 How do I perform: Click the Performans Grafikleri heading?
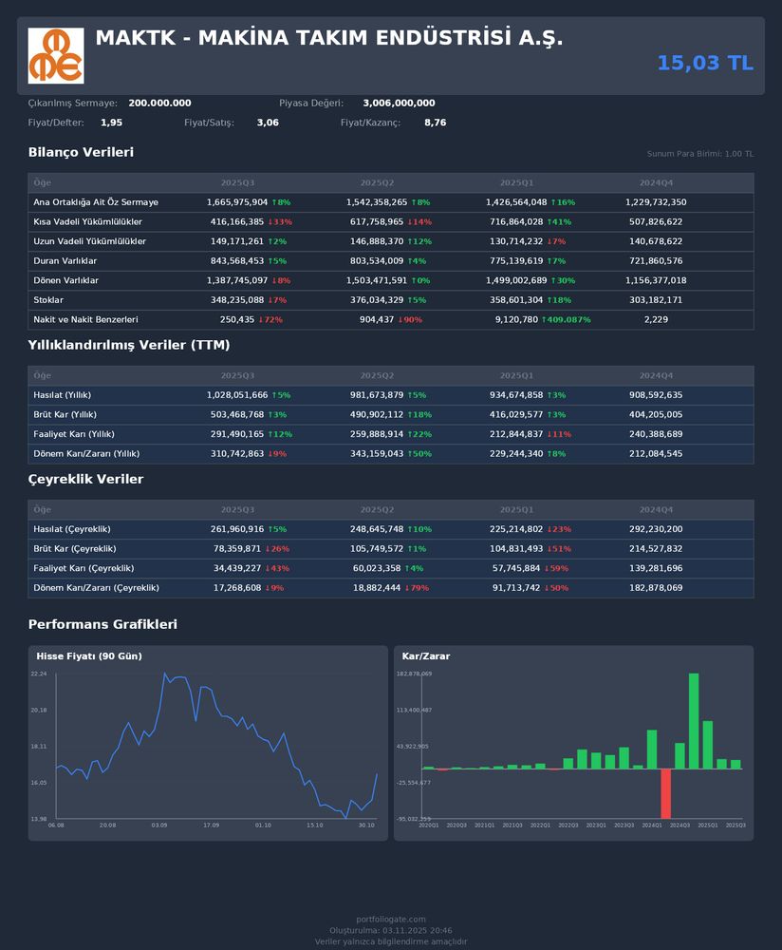coord(102,625)
